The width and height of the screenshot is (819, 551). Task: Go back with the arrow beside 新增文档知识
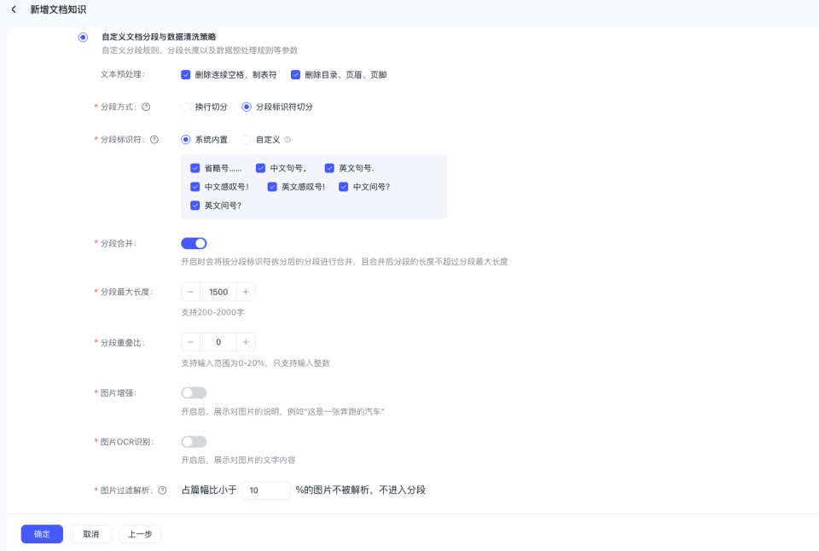coord(14,9)
